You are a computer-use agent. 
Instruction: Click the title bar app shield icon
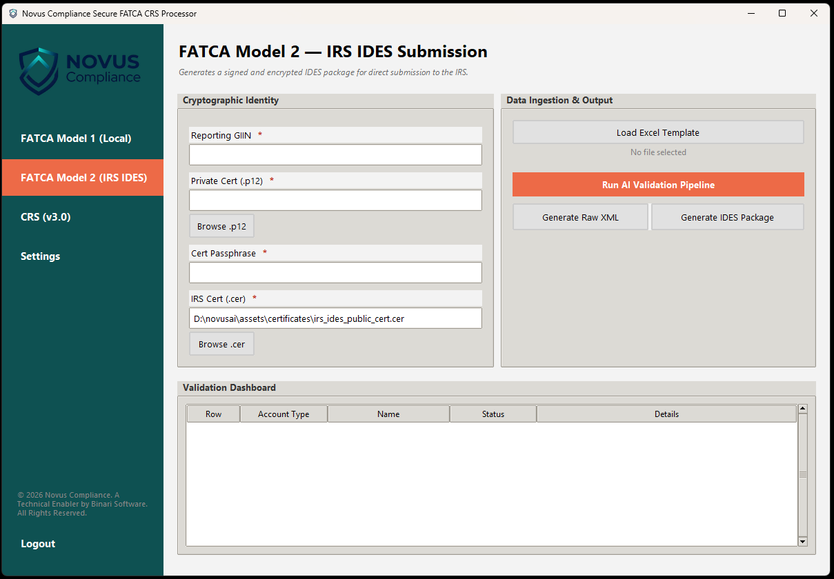click(x=13, y=13)
